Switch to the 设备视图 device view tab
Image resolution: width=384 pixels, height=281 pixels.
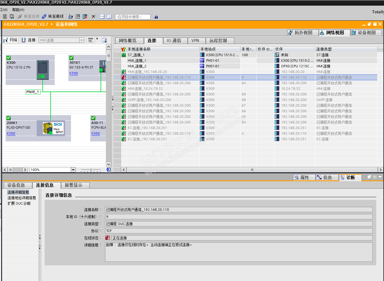coord(367,33)
